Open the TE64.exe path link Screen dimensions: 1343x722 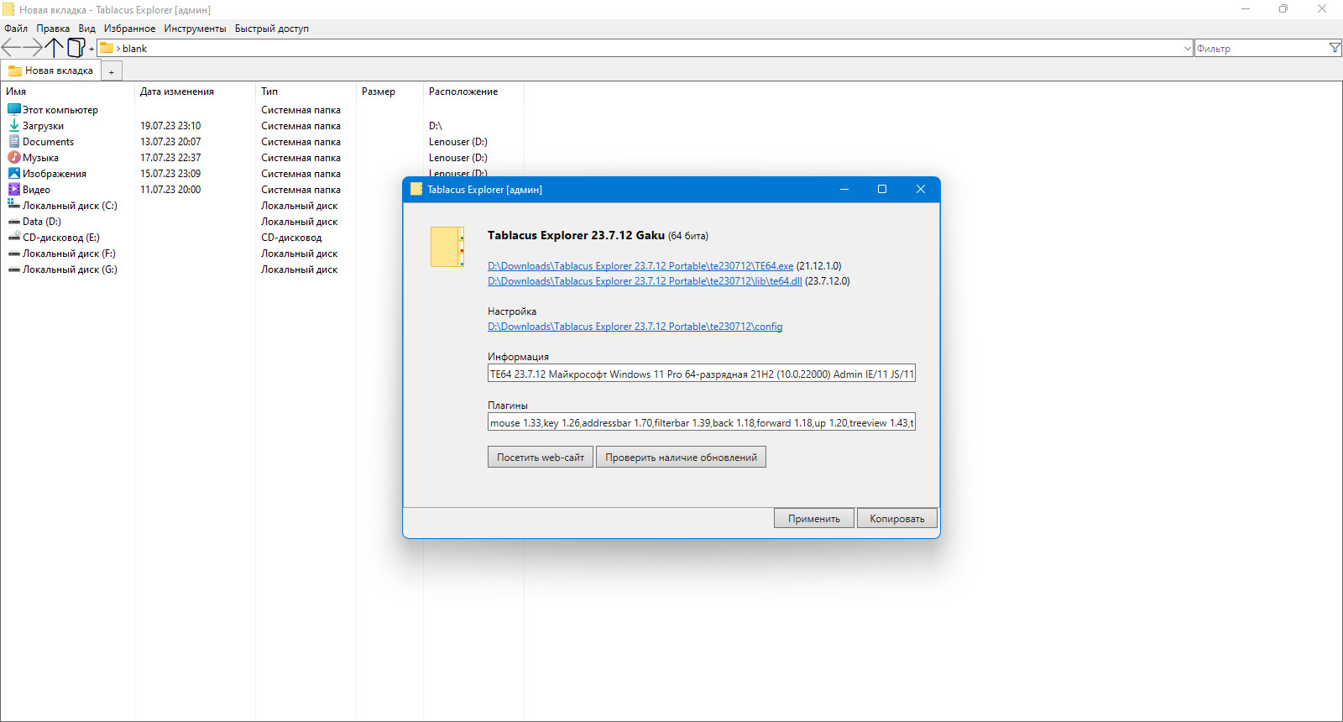click(640, 266)
